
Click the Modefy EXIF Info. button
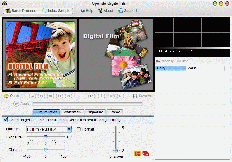point(172,61)
